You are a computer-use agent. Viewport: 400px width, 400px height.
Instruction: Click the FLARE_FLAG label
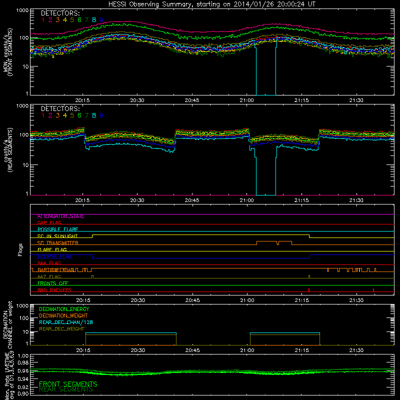pos(52,249)
